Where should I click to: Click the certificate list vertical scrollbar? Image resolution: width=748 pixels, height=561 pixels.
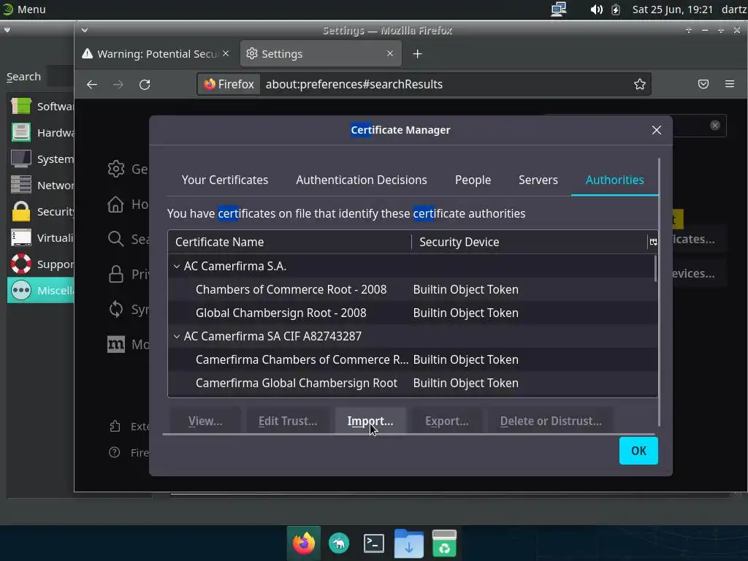pos(655,269)
